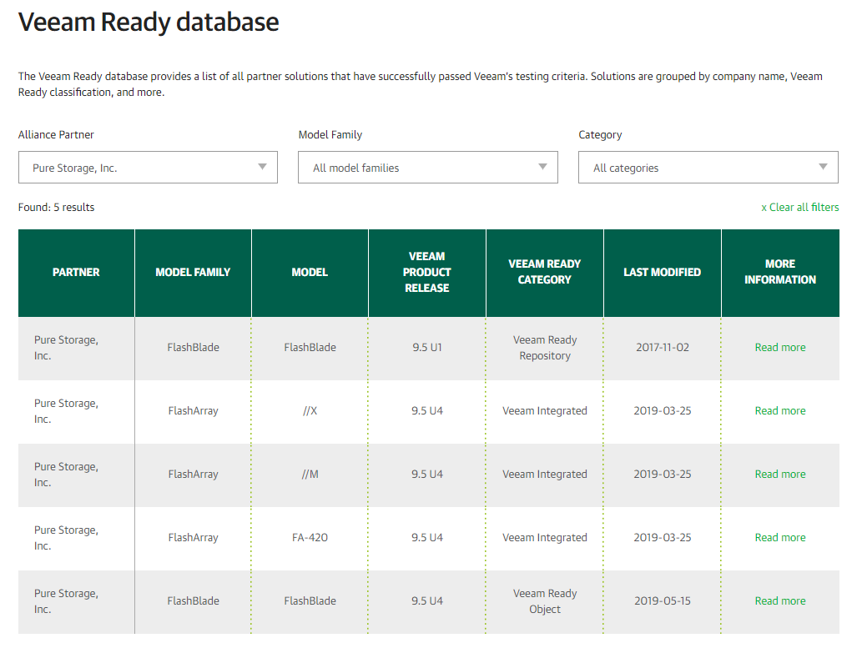Image resolution: width=862 pixels, height=648 pixels.
Task: Click the MODEL FAMILY column header
Action: click(193, 273)
